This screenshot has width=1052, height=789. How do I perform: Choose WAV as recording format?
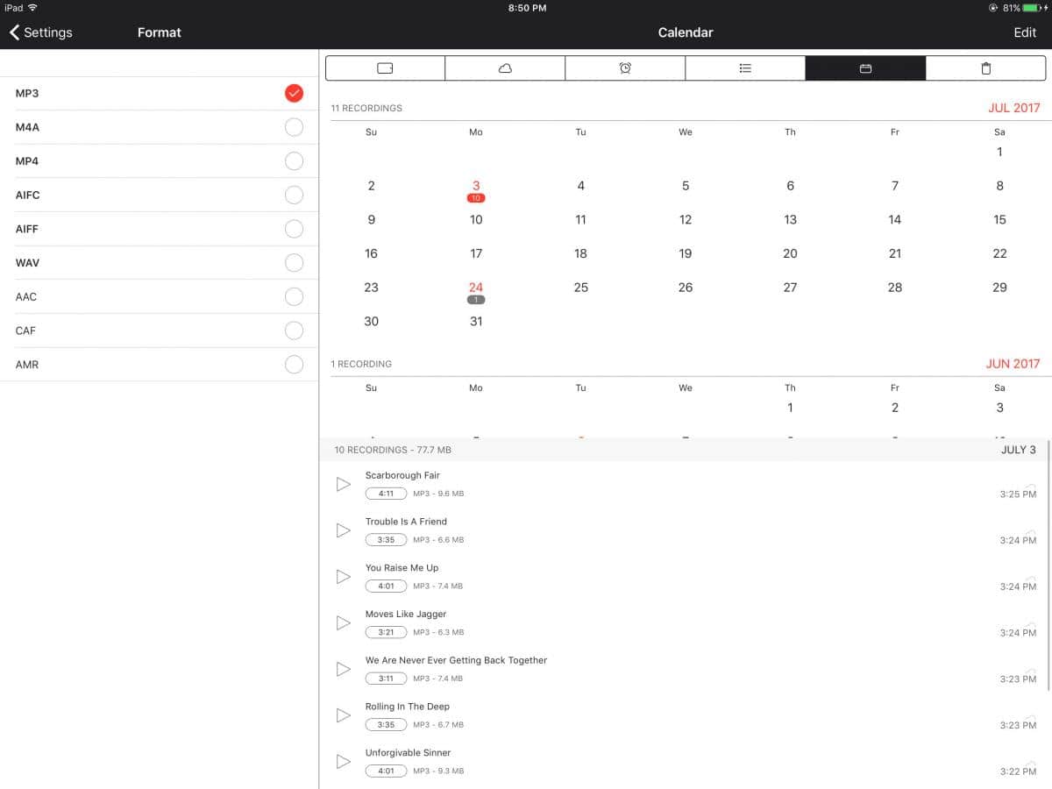294,263
